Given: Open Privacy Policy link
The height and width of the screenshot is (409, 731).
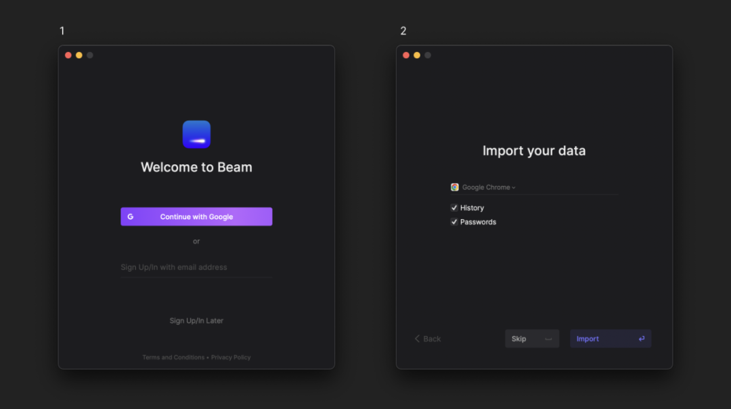Looking at the screenshot, I should [x=231, y=358].
